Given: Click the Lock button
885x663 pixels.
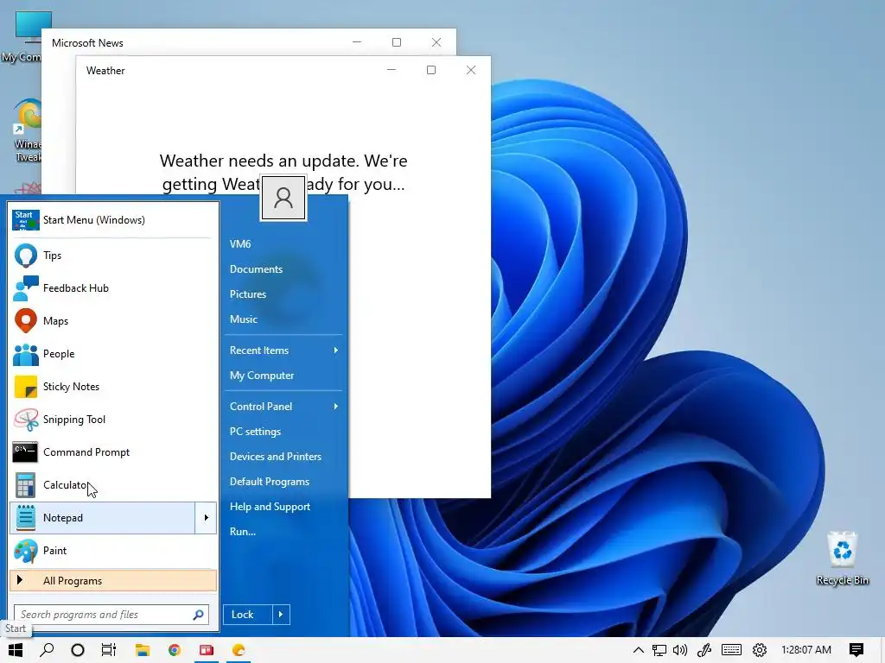Looking at the screenshot, I should (x=248, y=615).
